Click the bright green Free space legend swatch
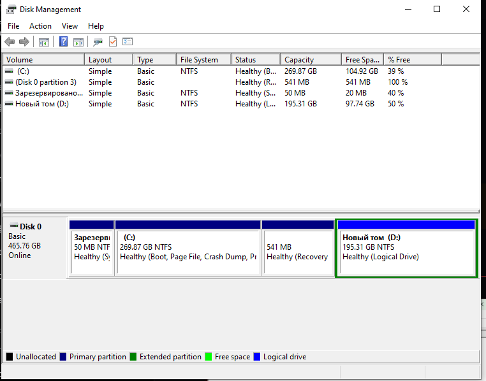The image size is (486, 381). 209,357
